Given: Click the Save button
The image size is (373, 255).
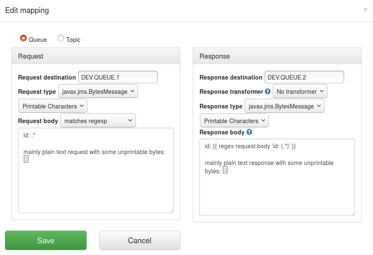Looking at the screenshot, I should click(x=46, y=240).
